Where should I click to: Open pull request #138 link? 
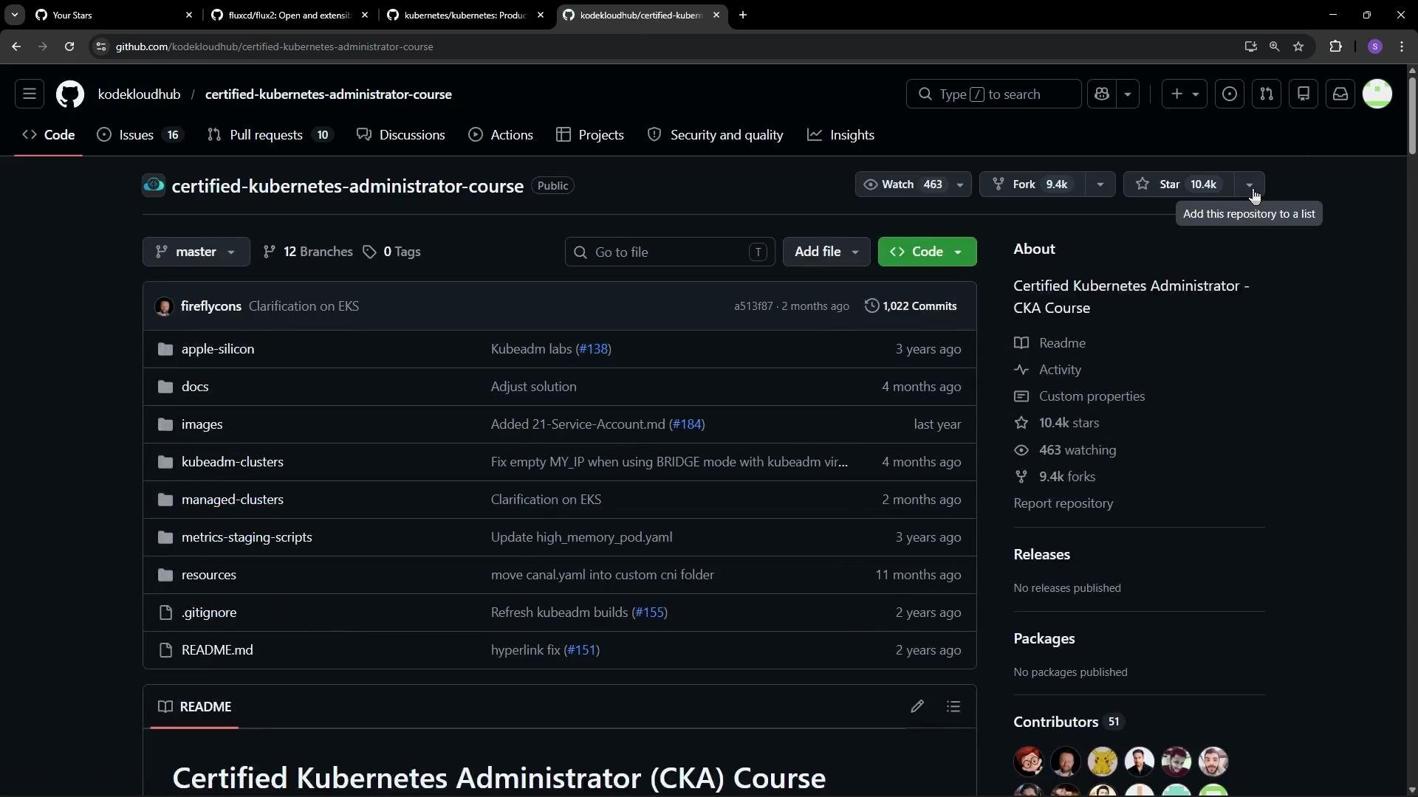(x=594, y=349)
